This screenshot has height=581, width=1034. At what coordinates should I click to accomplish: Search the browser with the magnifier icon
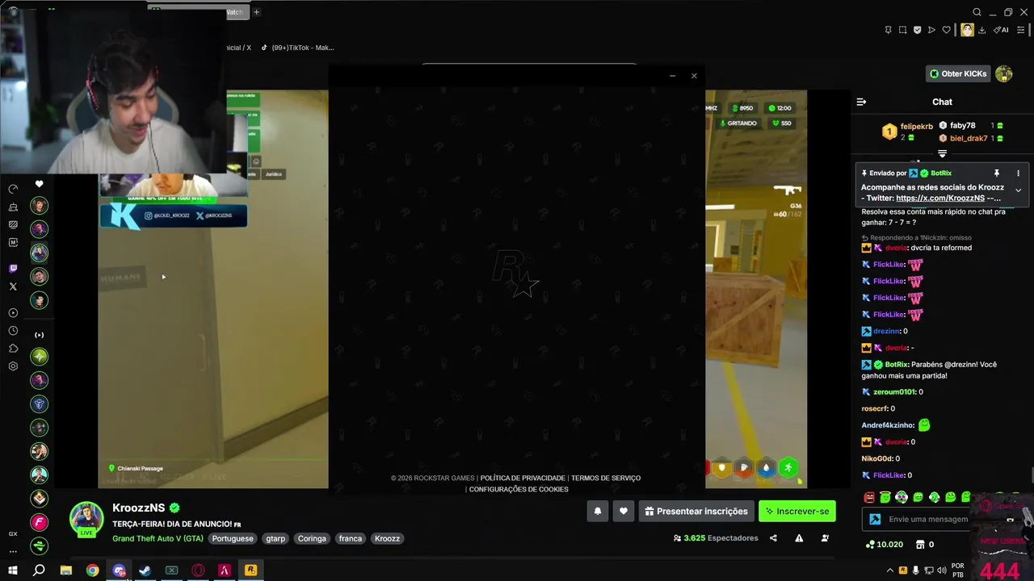click(977, 12)
